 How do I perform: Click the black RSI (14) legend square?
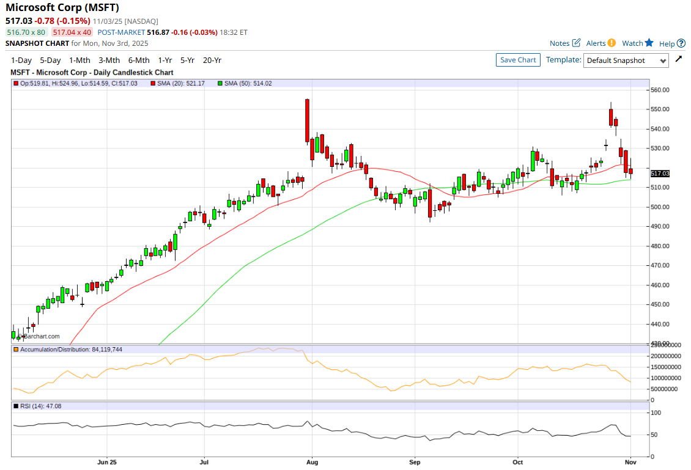point(16,406)
